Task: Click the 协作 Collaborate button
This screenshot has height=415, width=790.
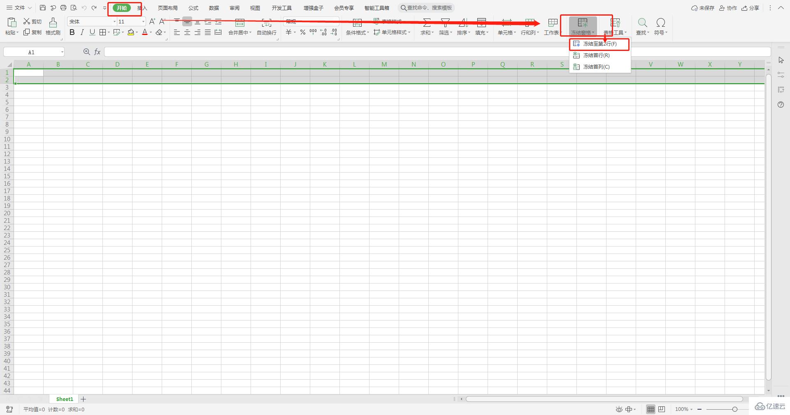Action: tap(728, 8)
